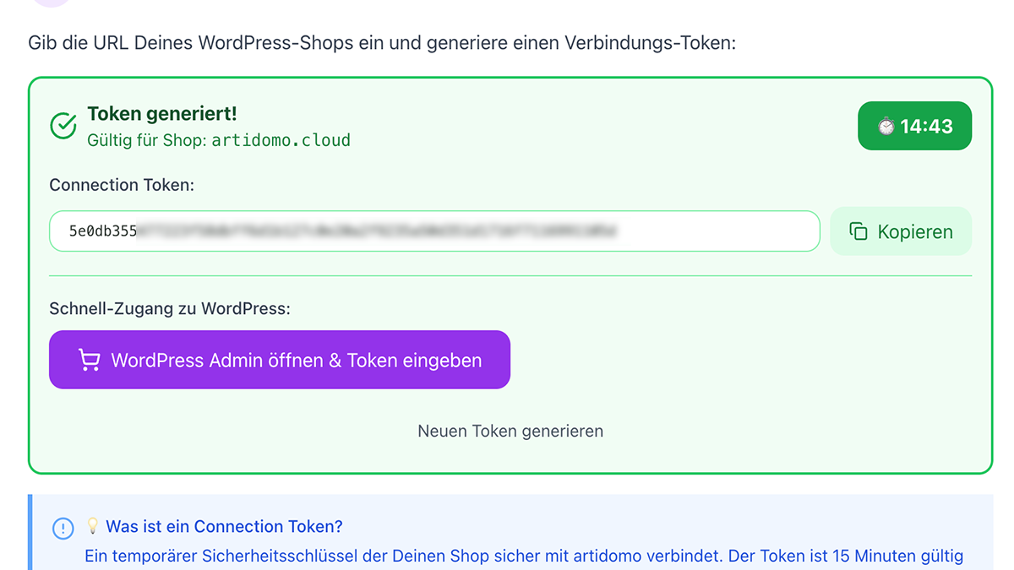Click the Neuen Token generieren link
The height and width of the screenshot is (570, 1014).
pyautogui.click(x=509, y=431)
